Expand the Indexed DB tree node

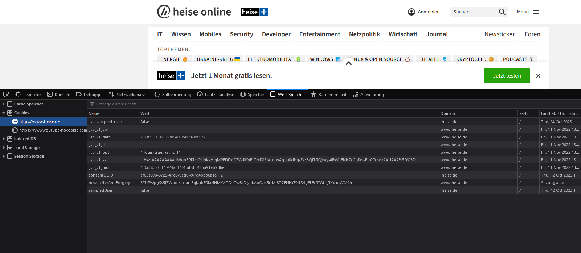(x=4, y=139)
